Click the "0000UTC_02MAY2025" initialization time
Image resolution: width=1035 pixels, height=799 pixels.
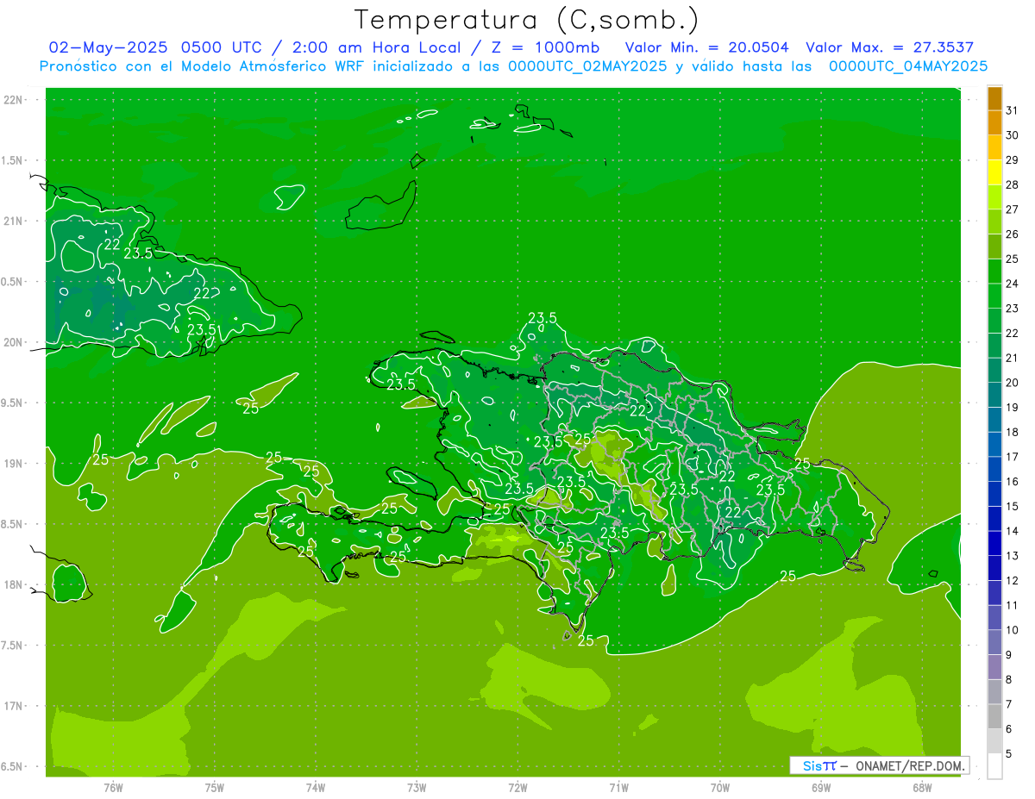586,66
